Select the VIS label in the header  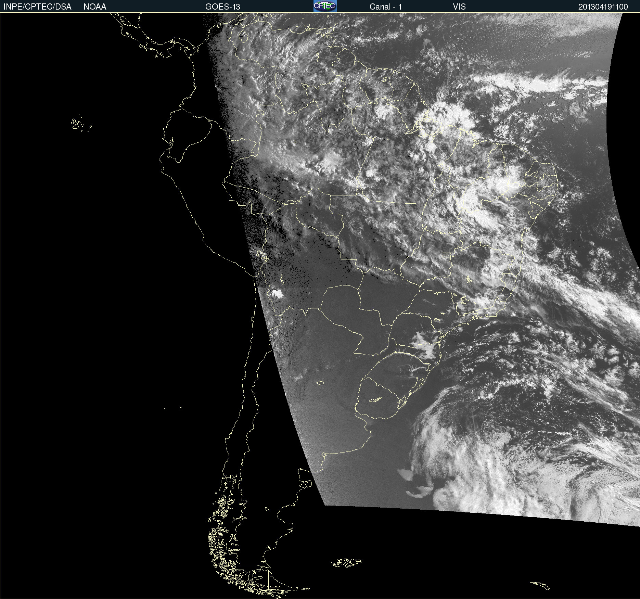(459, 7)
